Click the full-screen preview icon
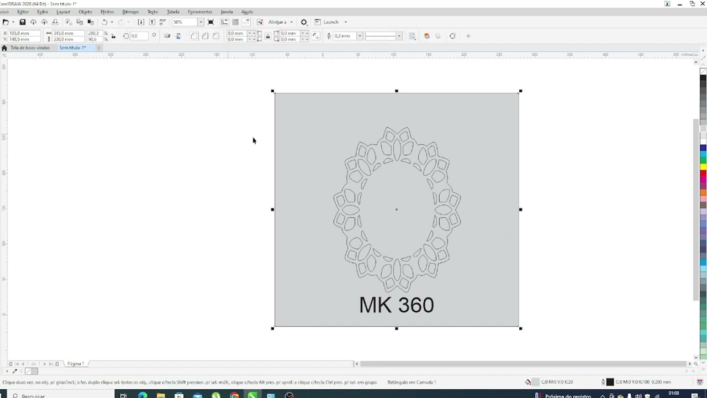Screen dimensions: 707x398 210,22
